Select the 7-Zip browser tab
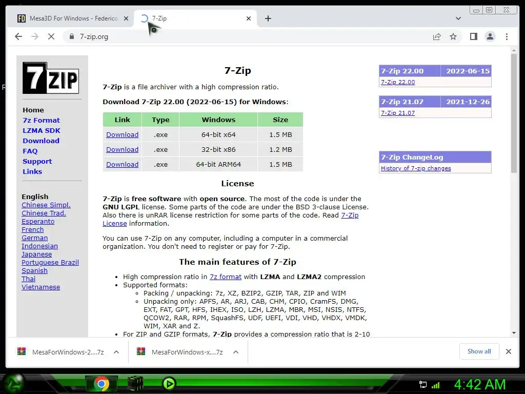Screen dimensions: 525x394 [196, 18]
